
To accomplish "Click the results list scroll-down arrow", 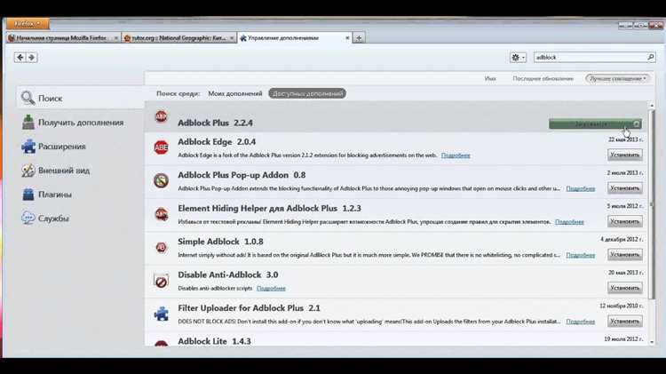I will point(652,342).
